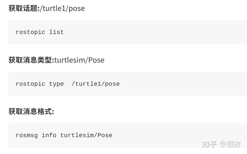
Task: Click the word "list" in first code block
Action: pos(56,32)
